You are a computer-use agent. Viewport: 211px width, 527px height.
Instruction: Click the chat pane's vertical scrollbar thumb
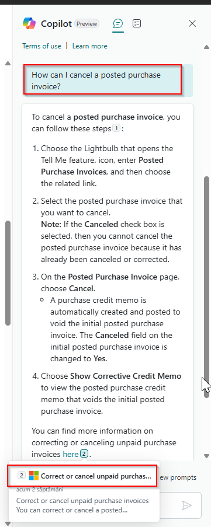pos(207,287)
